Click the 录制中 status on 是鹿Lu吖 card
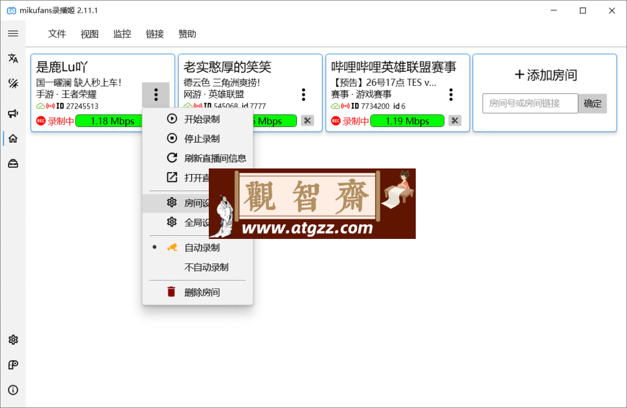The width and height of the screenshot is (627, 408). 55,121
